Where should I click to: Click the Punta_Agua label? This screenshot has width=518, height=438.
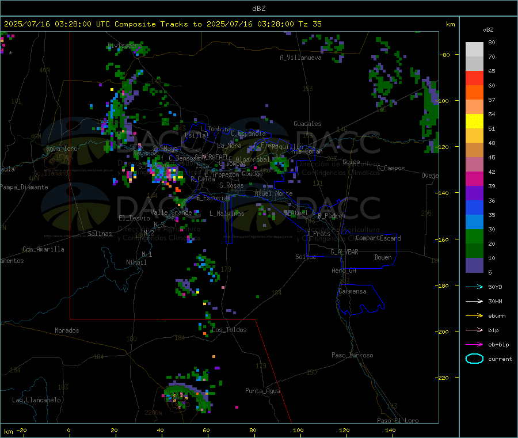262,391
